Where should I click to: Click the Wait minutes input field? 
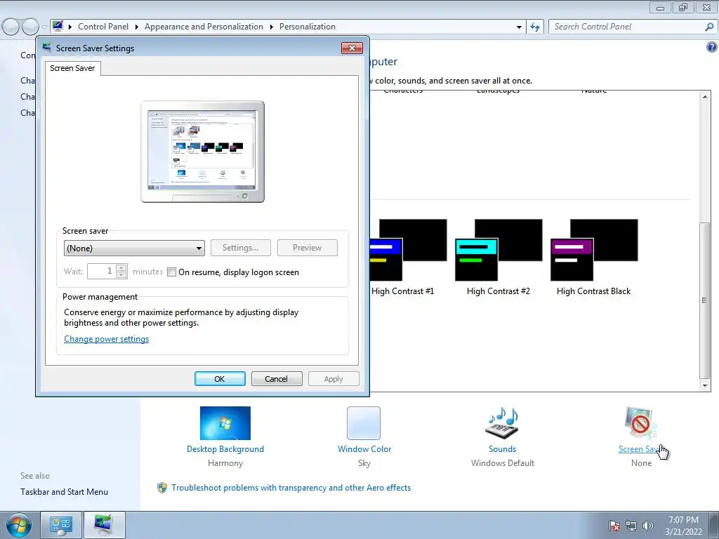click(102, 272)
